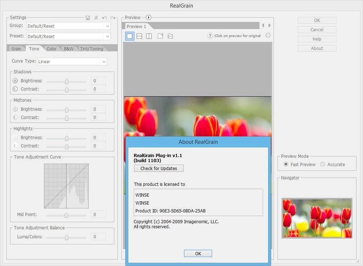The image size is (363, 266).
Task: Open the Preset dropdown
Action: tap(68, 36)
